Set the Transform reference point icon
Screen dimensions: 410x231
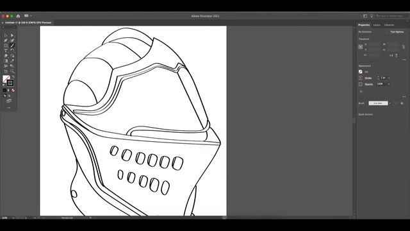pos(361,47)
